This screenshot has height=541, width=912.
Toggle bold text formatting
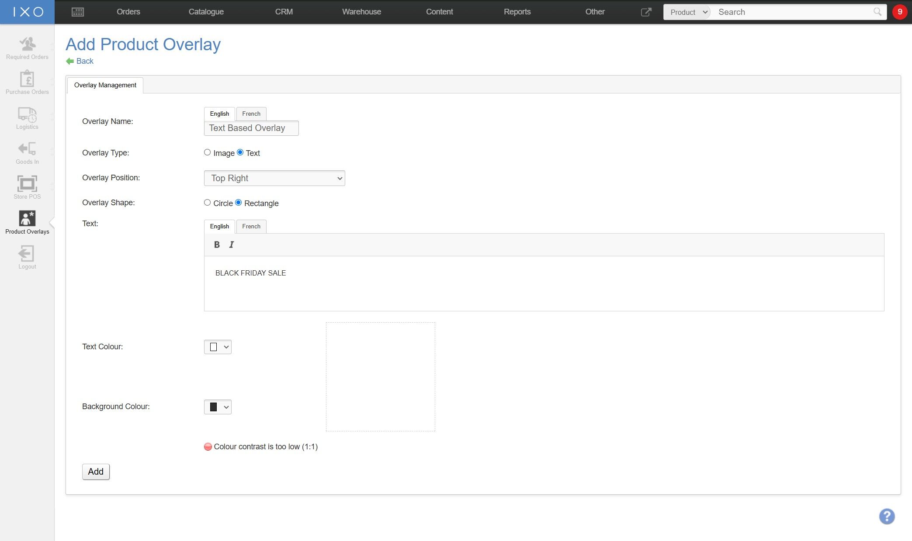pyautogui.click(x=217, y=245)
